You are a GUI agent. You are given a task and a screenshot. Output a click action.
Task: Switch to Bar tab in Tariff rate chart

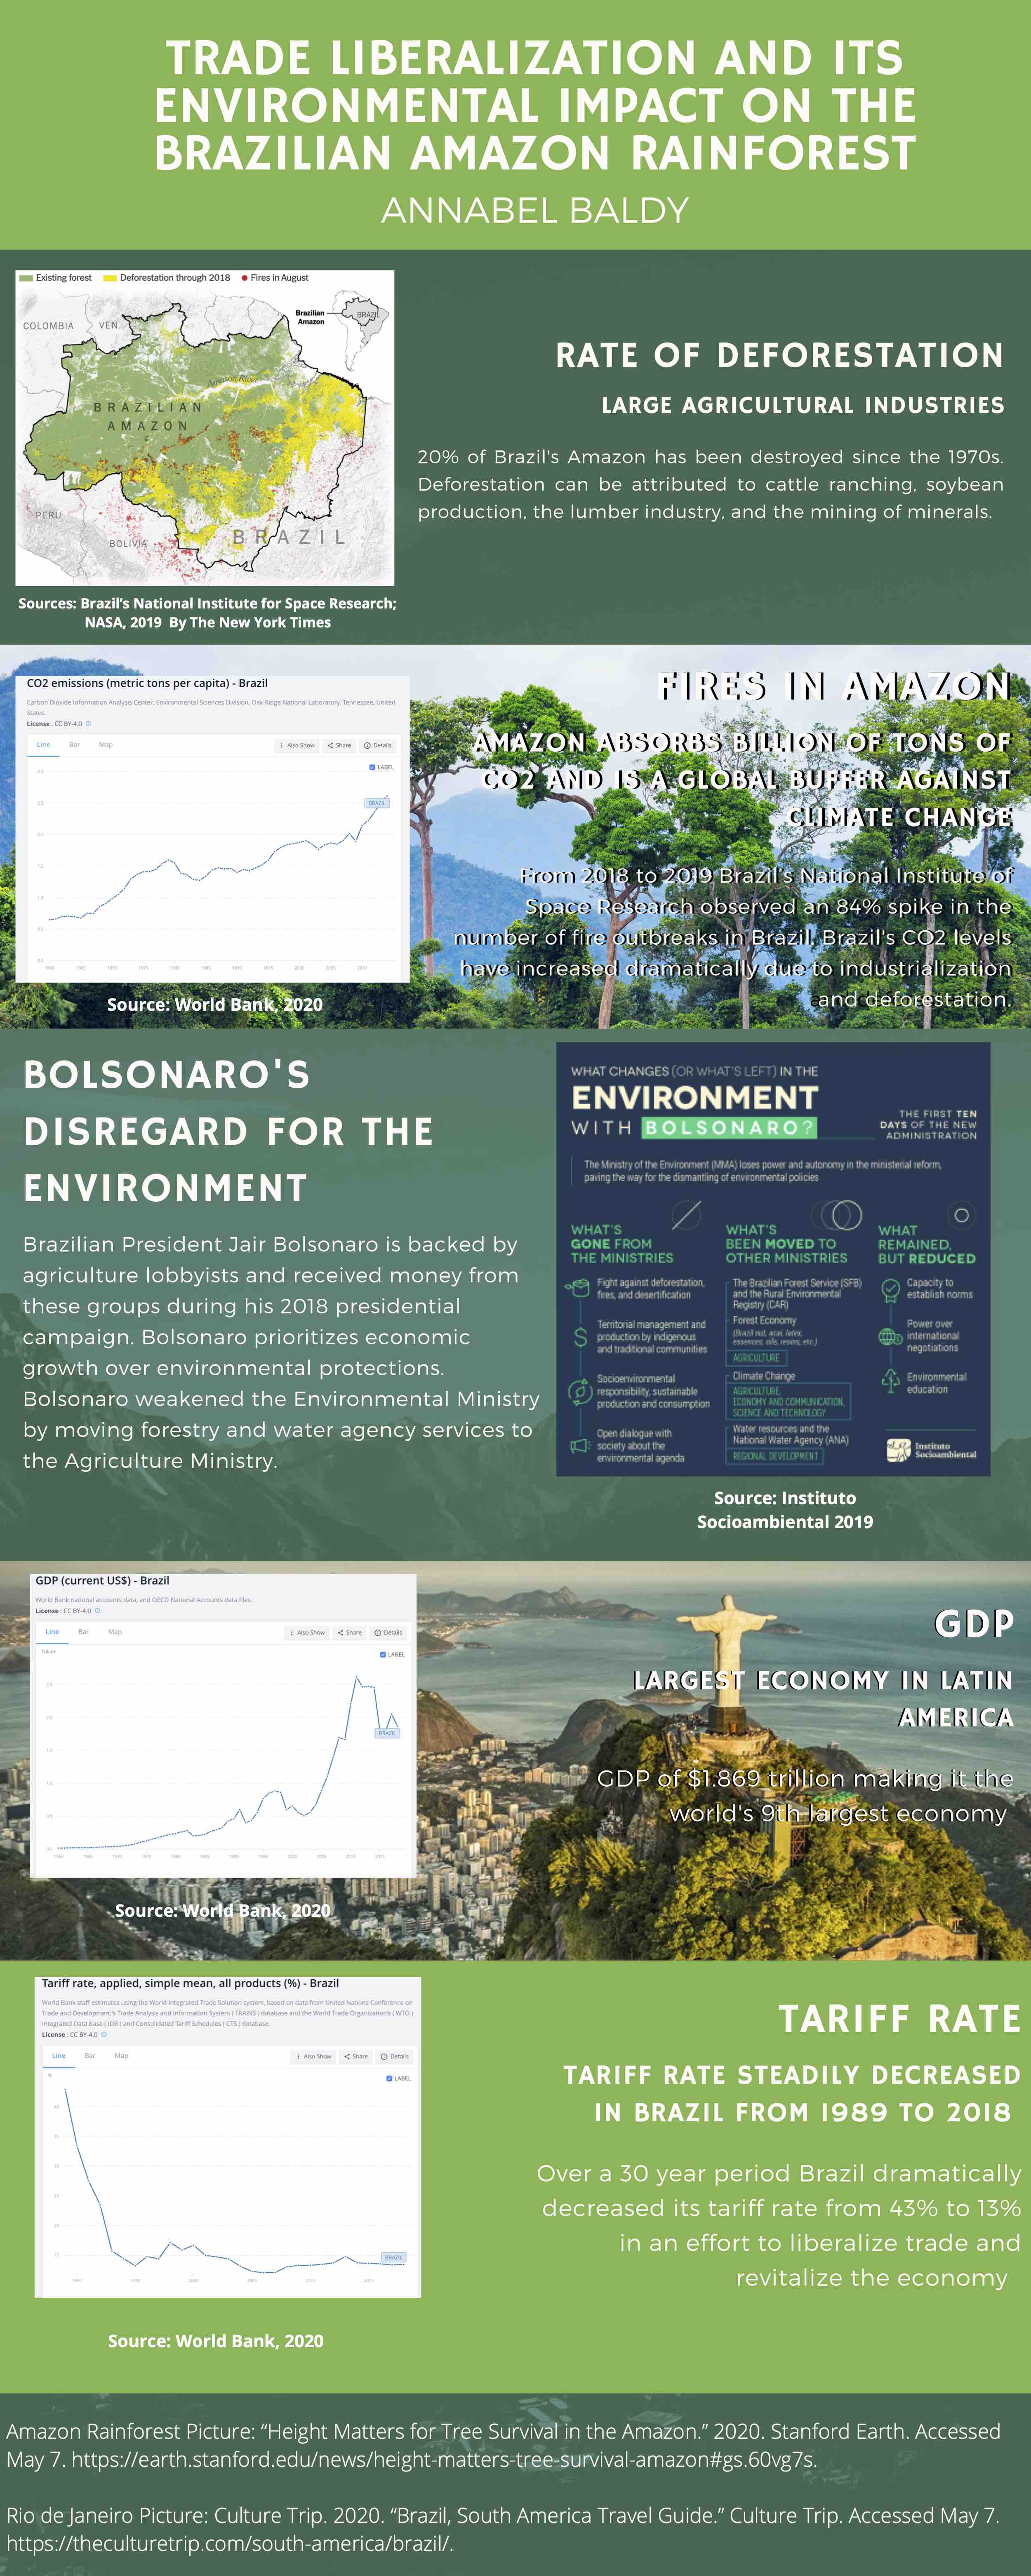pyautogui.click(x=90, y=2056)
